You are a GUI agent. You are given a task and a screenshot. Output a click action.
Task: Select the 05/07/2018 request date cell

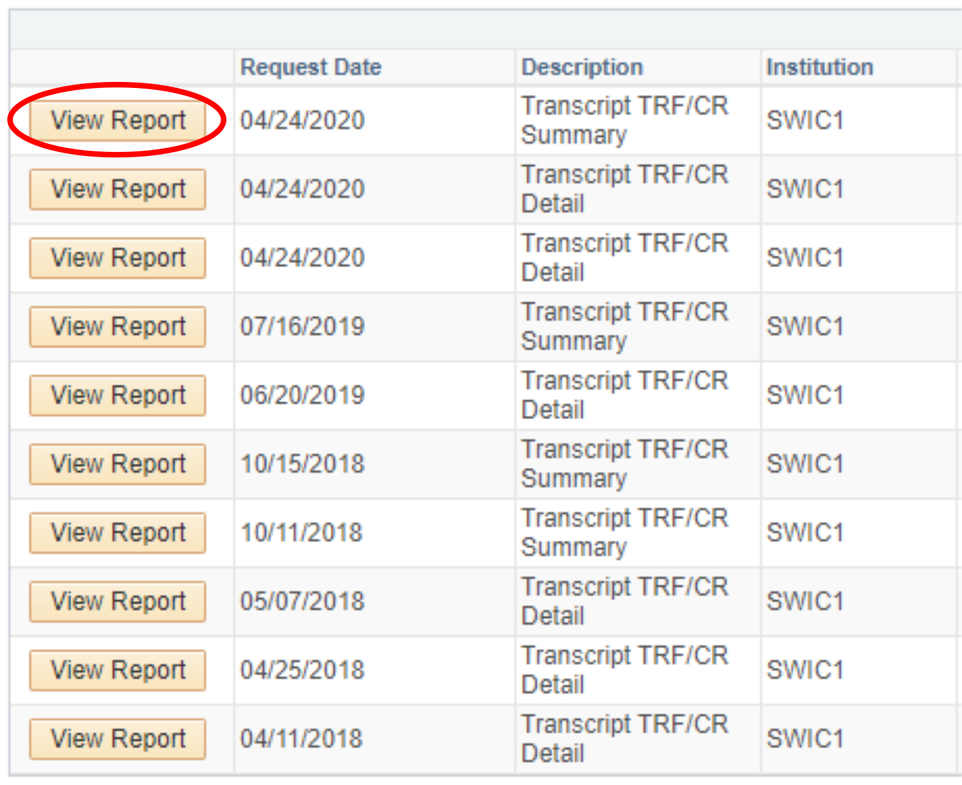[302, 601]
